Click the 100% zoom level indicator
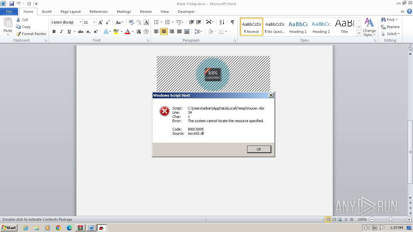 click(x=362, y=219)
